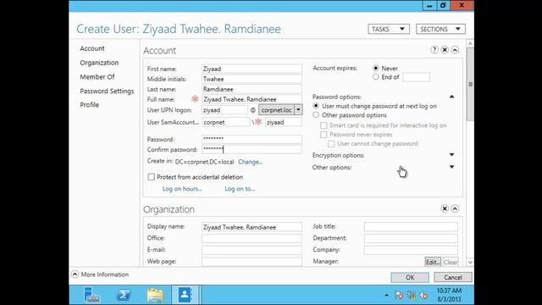Close the Account section with X icon
542x305 pixels.
pos(445,50)
